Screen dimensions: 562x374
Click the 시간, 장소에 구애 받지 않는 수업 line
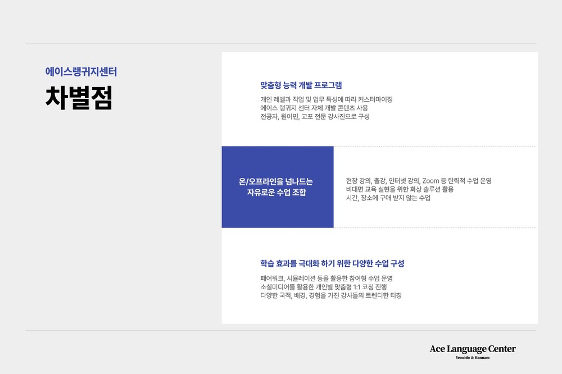pos(388,198)
